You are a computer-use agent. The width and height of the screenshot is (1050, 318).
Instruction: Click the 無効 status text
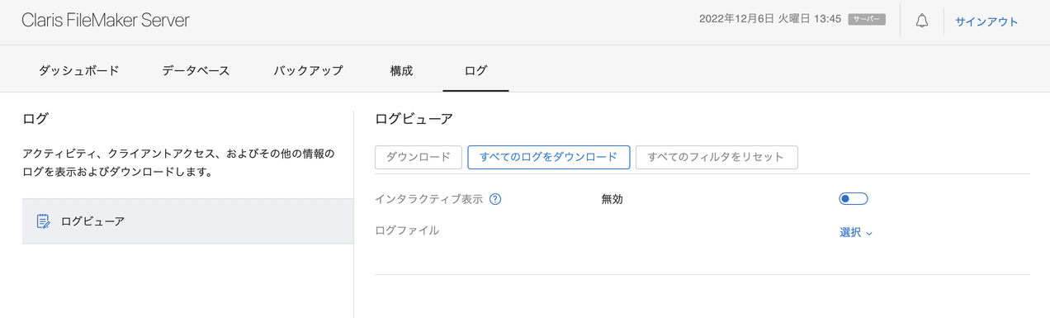point(612,199)
